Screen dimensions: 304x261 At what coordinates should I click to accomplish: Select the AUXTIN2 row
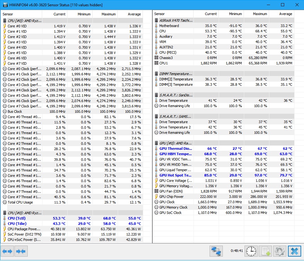click(x=224, y=47)
